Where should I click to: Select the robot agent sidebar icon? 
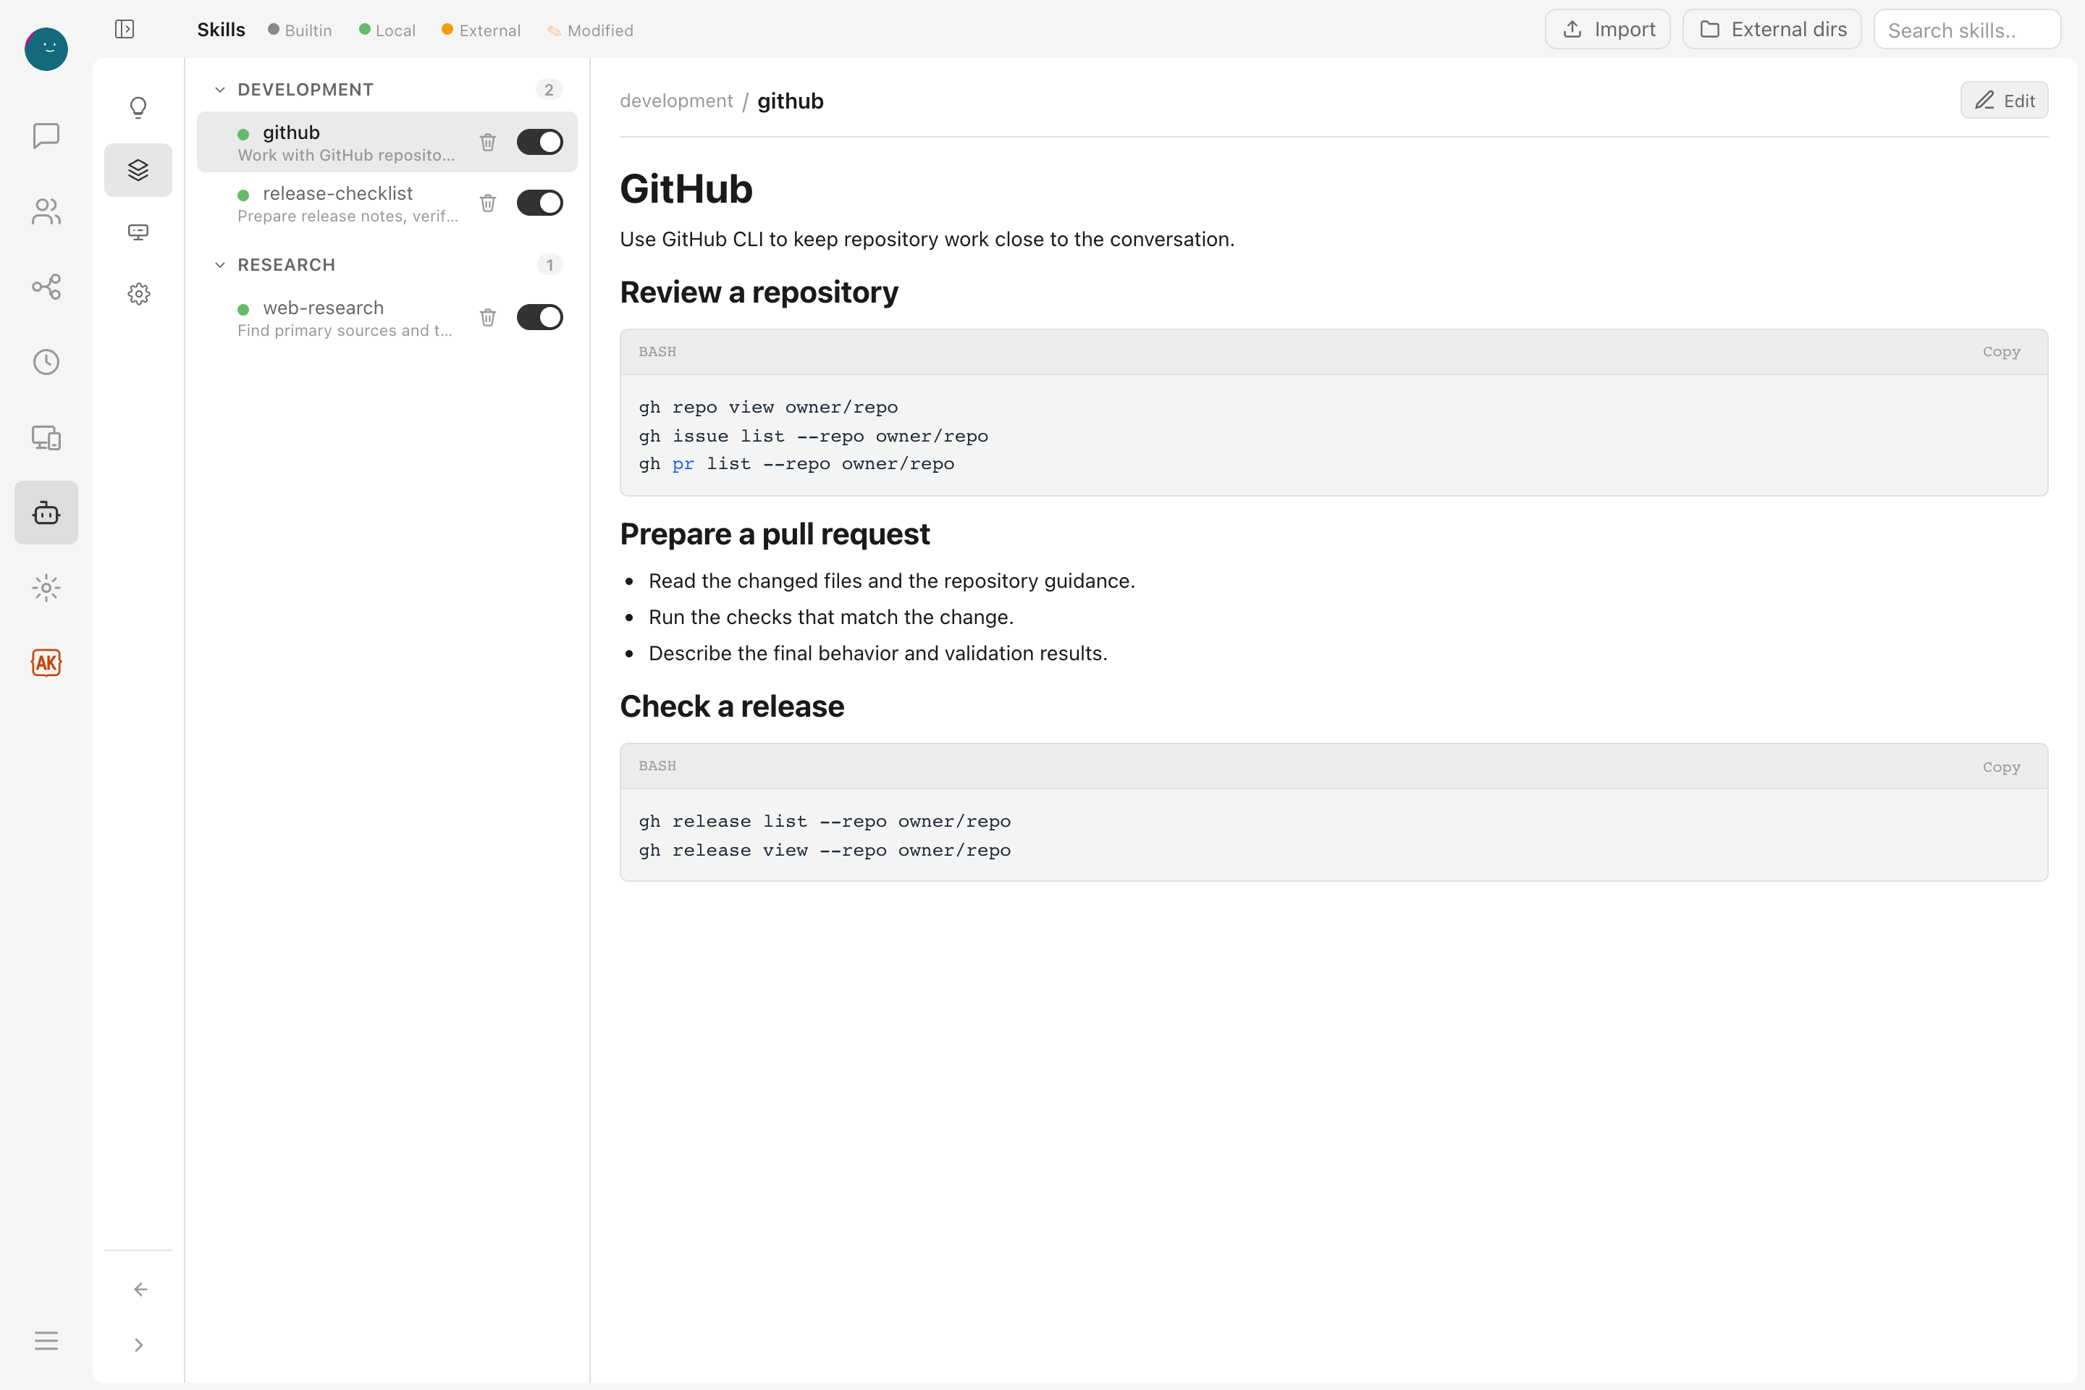46,513
